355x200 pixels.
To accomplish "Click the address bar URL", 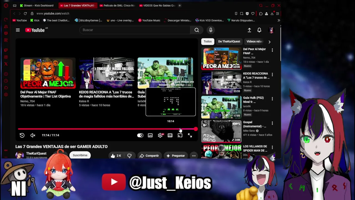I will click(x=53, y=13).
